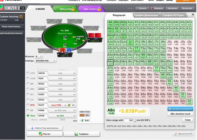Image resolution: width=197 pixels, height=140 pixels.
Task: Click the refresh icon on Движение EV
Action: tap(176, 134)
